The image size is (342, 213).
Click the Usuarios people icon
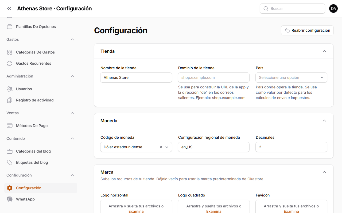coord(10,89)
